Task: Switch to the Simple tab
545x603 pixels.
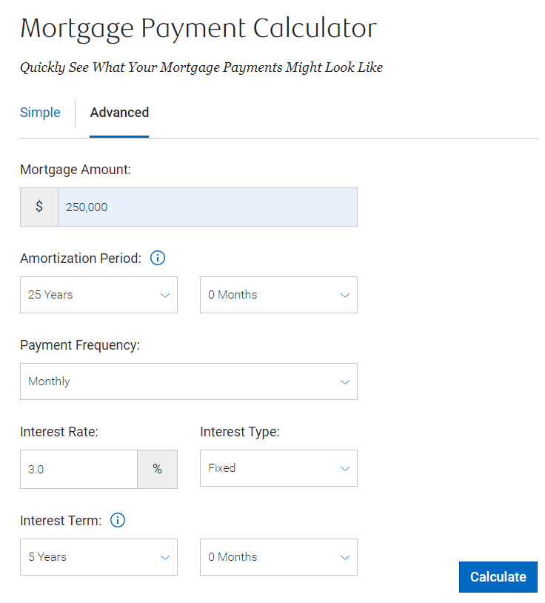Action: coord(40,113)
